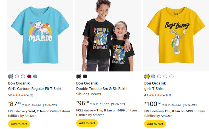This screenshot has width=209, height=129.
Task: Click the Double Trouble siblings product photo
Action: click(108, 35)
